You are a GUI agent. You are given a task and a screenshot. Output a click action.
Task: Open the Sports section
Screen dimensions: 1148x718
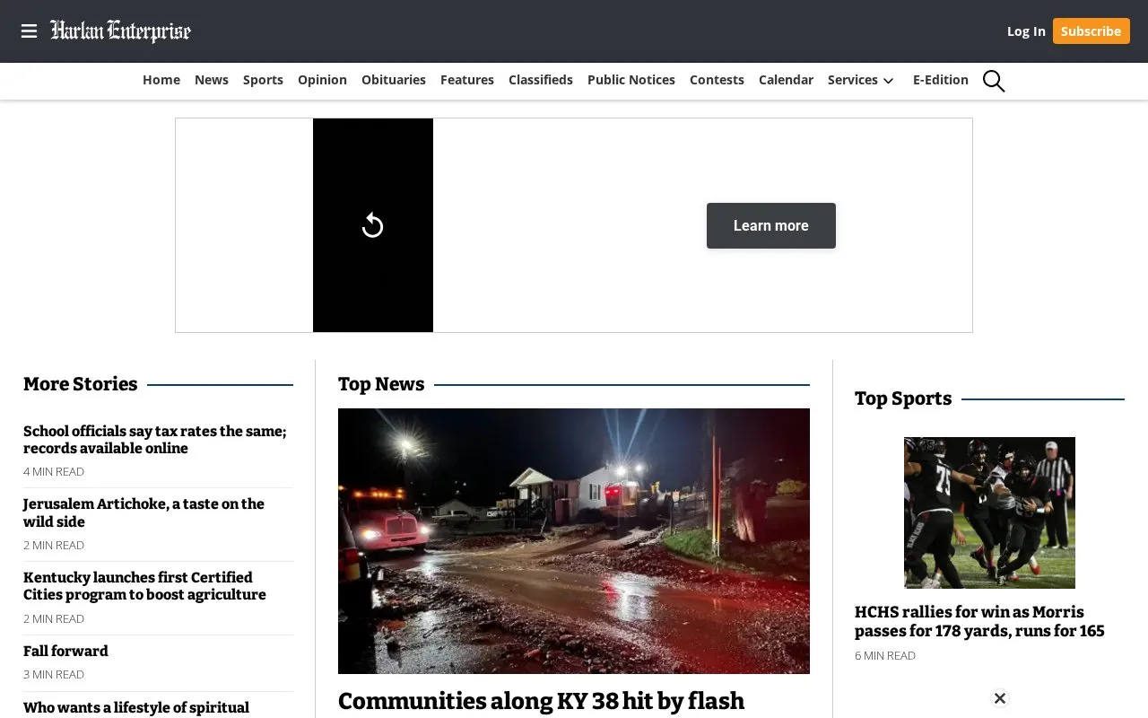(263, 80)
